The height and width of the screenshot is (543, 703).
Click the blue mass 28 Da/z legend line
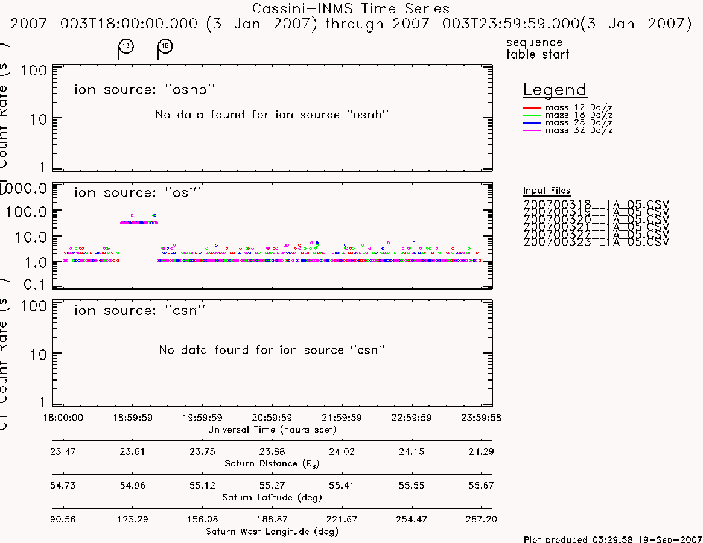point(532,123)
